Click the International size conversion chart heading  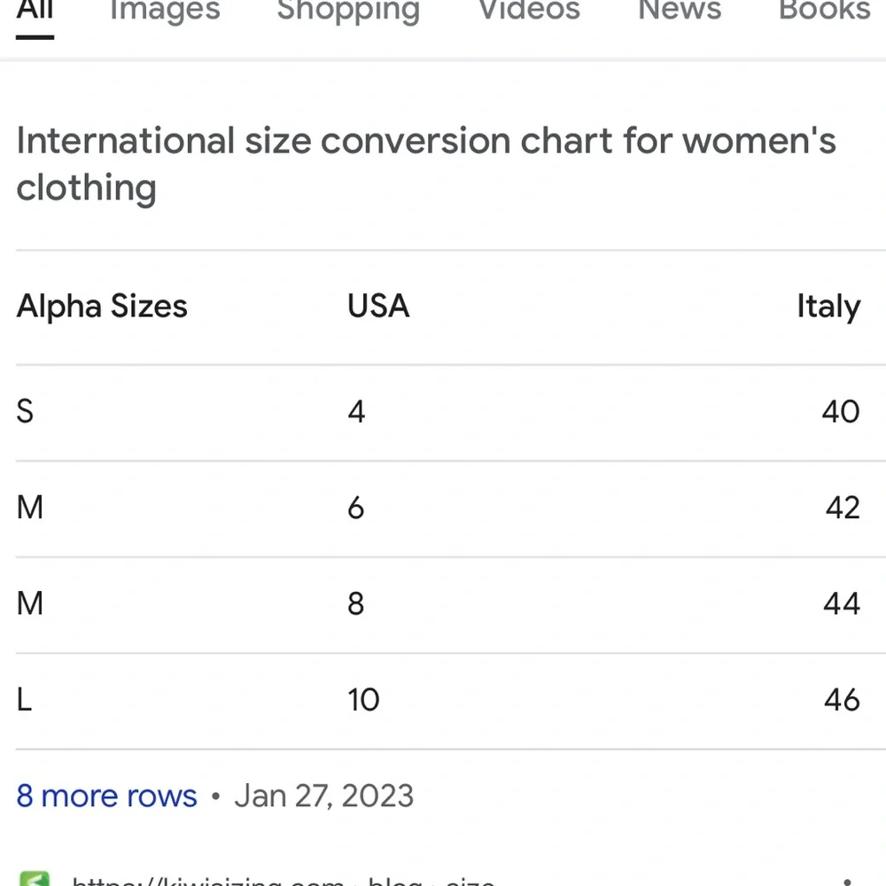pyautogui.click(x=425, y=164)
